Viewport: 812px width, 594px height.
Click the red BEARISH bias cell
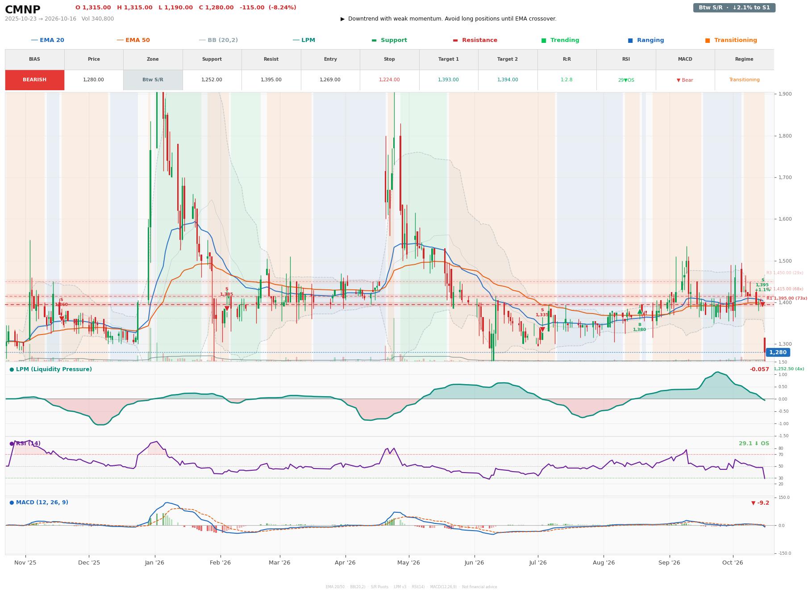click(x=35, y=80)
